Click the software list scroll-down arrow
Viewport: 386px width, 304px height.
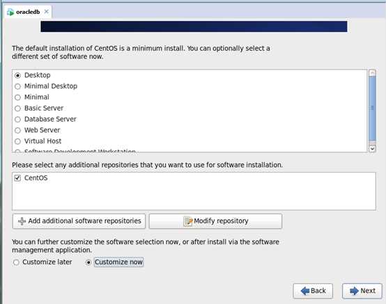tap(372, 149)
